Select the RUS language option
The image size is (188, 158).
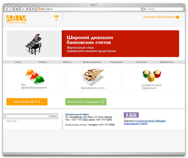(56, 16)
